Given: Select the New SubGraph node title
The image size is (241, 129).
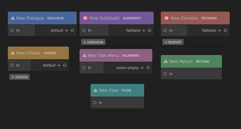Looking at the screenshot, I should pyautogui.click(x=105, y=18).
